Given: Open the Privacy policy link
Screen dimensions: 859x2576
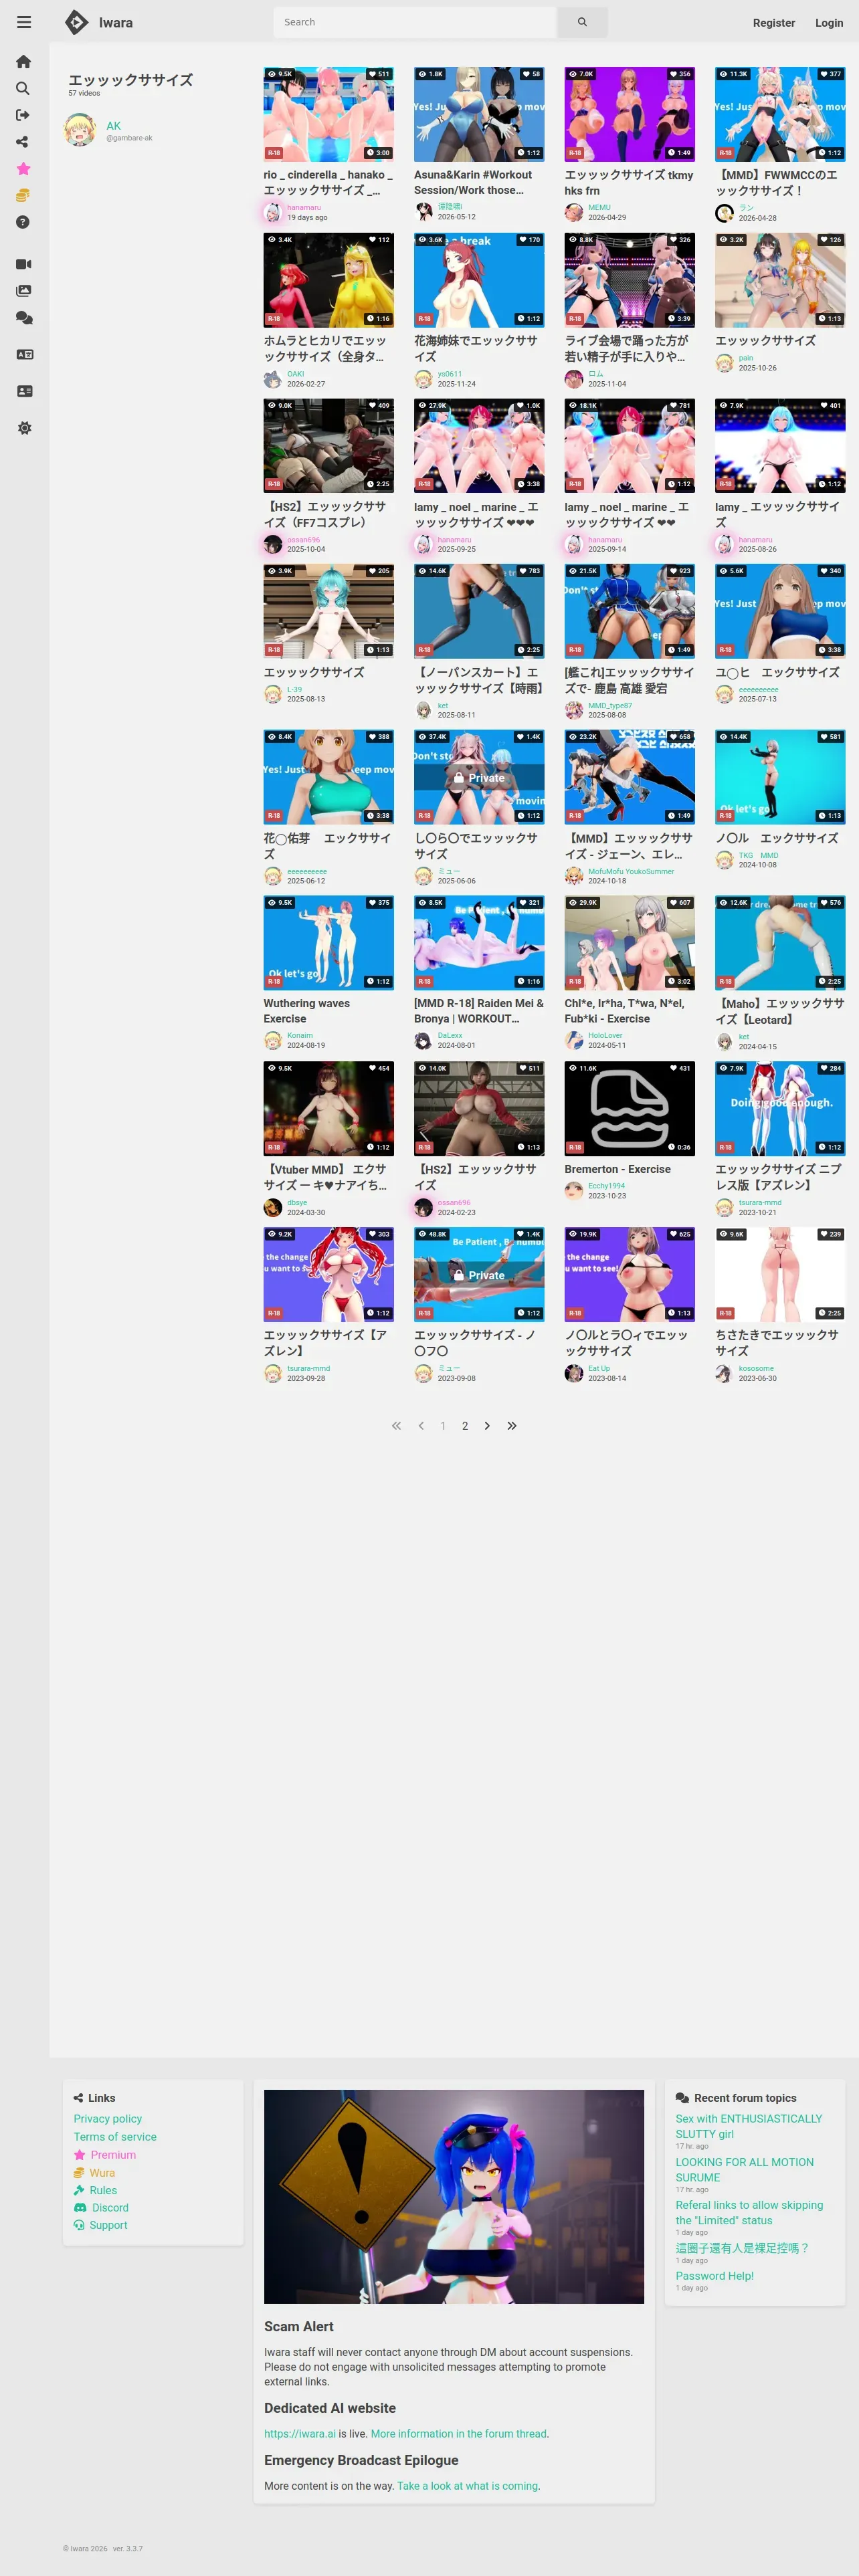Looking at the screenshot, I should (x=108, y=2119).
